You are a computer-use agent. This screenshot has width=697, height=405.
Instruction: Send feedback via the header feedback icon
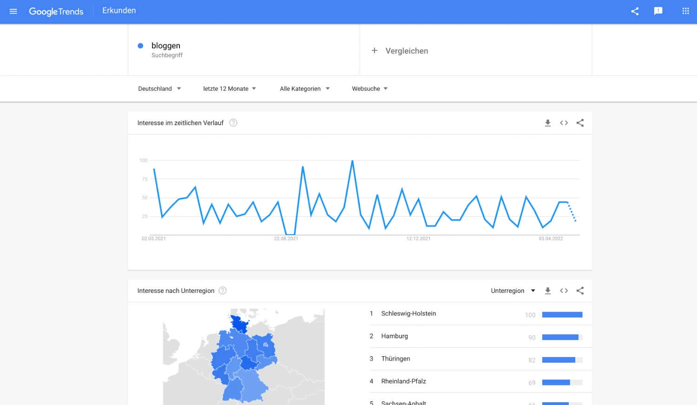(x=658, y=11)
